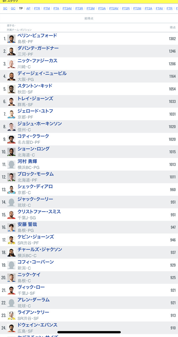Select the PT2M stats tab
The image size is (178, 337).
click(x=137, y=8)
